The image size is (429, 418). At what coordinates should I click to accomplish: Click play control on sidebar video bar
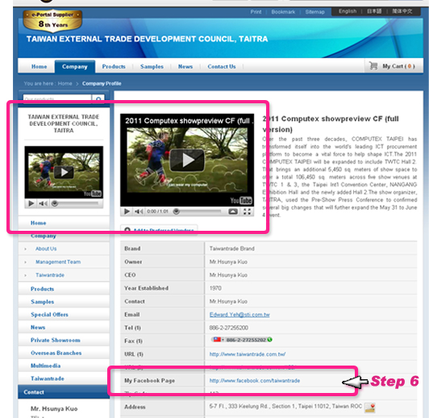pos(31,203)
